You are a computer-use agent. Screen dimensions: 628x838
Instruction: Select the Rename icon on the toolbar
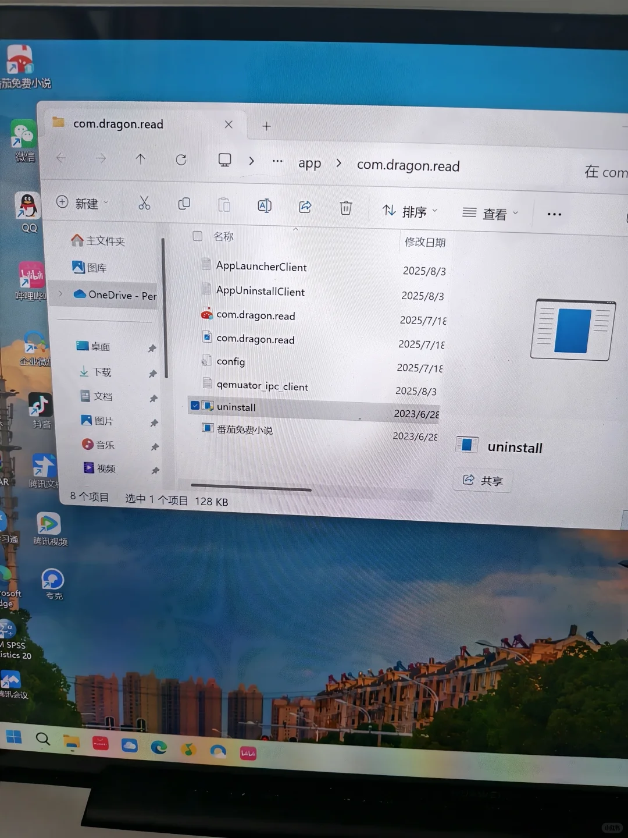265,205
